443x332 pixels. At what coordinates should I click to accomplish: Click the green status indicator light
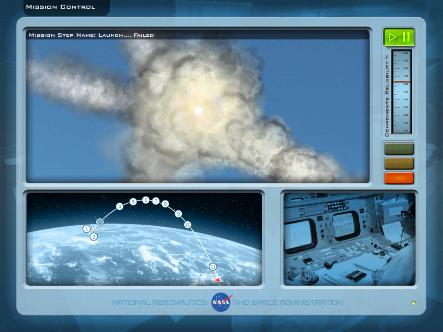tap(399, 149)
